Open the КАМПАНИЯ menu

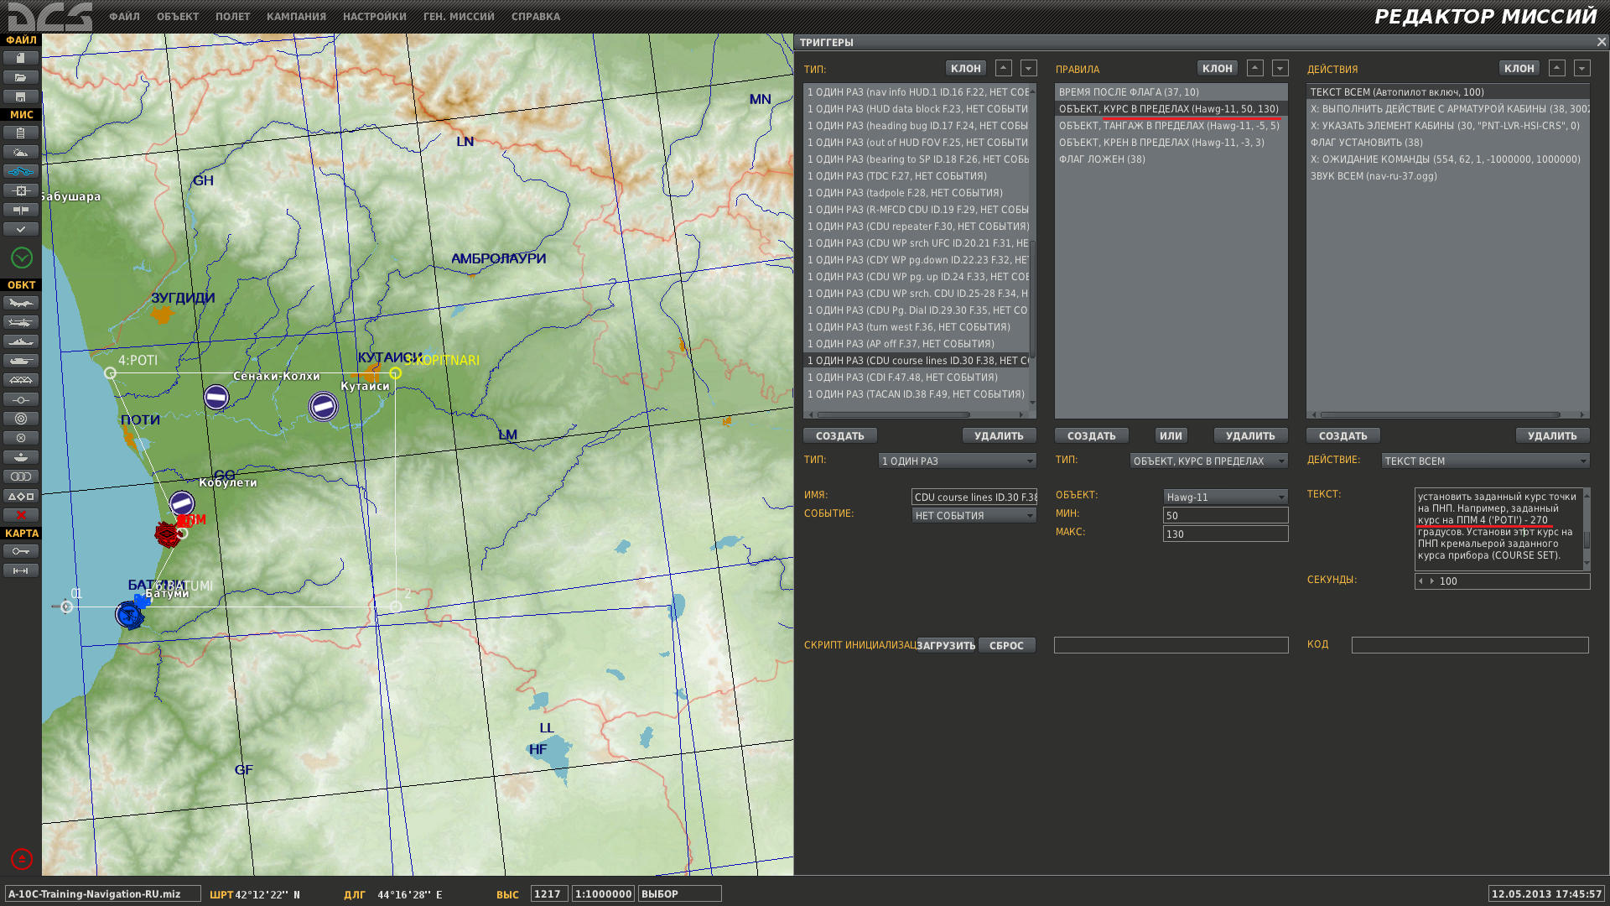pos(296,17)
